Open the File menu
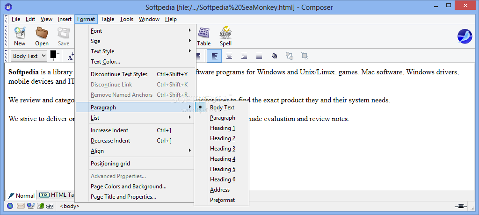This screenshot has width=479, height=215. [x=16, y=19]
